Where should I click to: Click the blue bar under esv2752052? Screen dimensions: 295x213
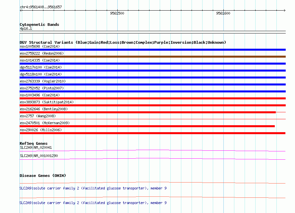pos(152,91)
